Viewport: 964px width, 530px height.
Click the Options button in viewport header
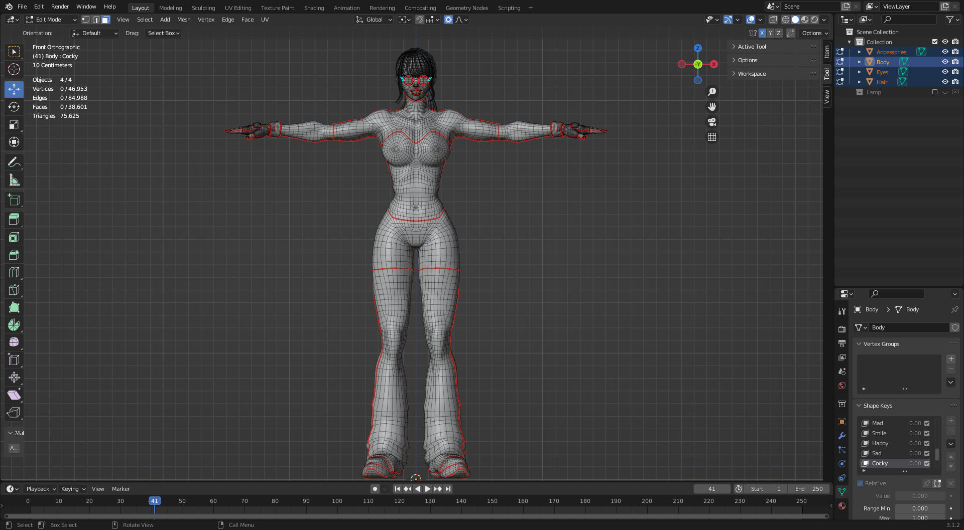[814, 33]
